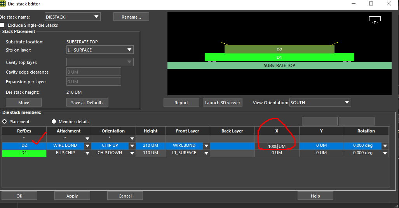Click the Report button
399x208 pixels.
(181, 103)
